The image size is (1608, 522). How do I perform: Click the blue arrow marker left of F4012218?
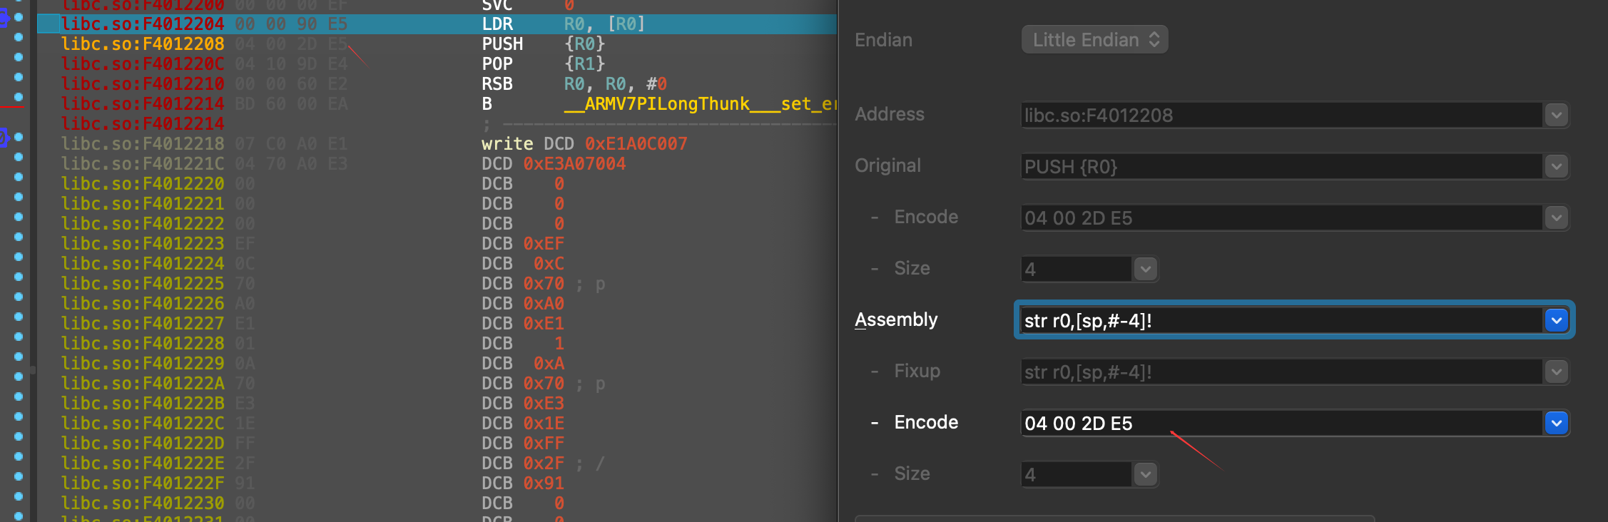(x=4, y=137)
